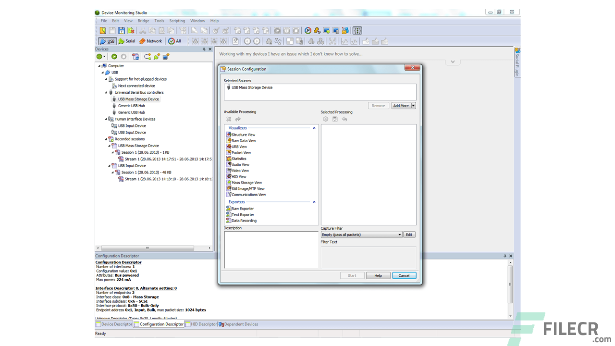The width and height of the screenshot is (615, 346).
Task: Click the Save floppy disk toolbar icon
Action: (x=122, y=30)
